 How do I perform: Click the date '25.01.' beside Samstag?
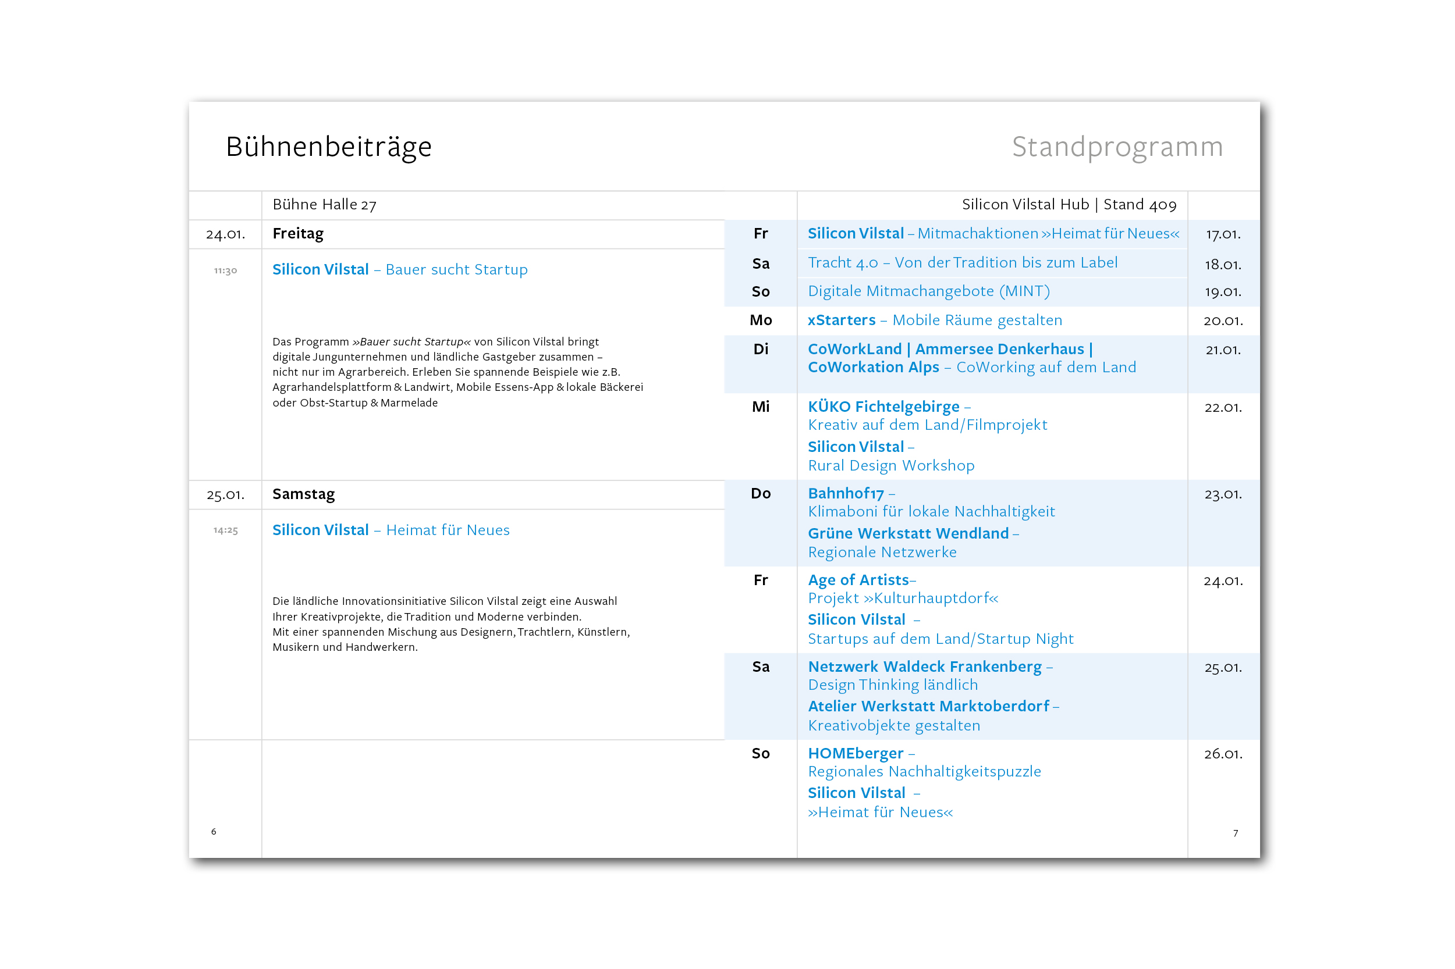tap(225, 495)
